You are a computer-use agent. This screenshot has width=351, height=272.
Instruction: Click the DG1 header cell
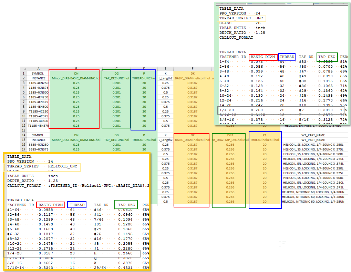pos(230,135)
